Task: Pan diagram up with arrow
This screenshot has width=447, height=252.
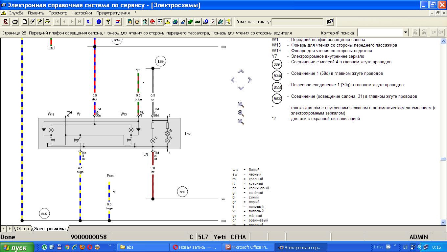Action: (241, 72)
